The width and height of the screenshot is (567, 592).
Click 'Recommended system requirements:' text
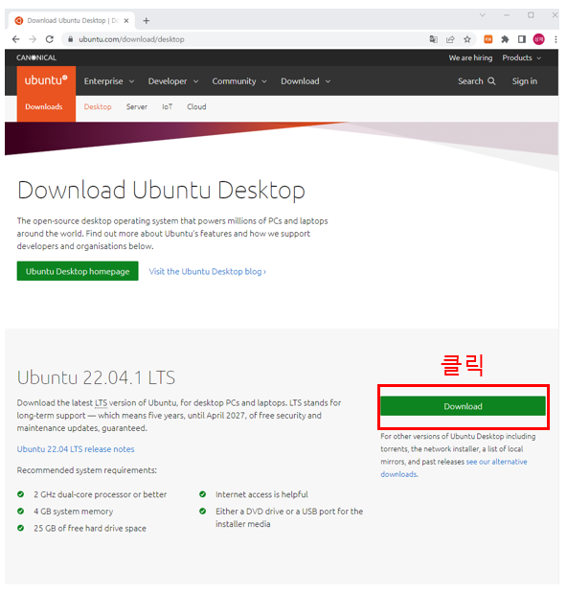coord(87,470)
